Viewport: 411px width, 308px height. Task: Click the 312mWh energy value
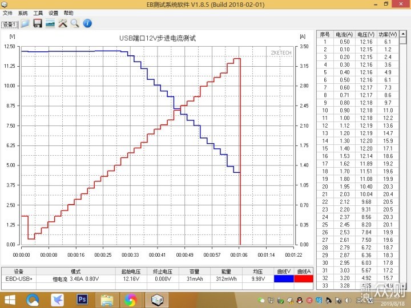[x=226, y=279]
